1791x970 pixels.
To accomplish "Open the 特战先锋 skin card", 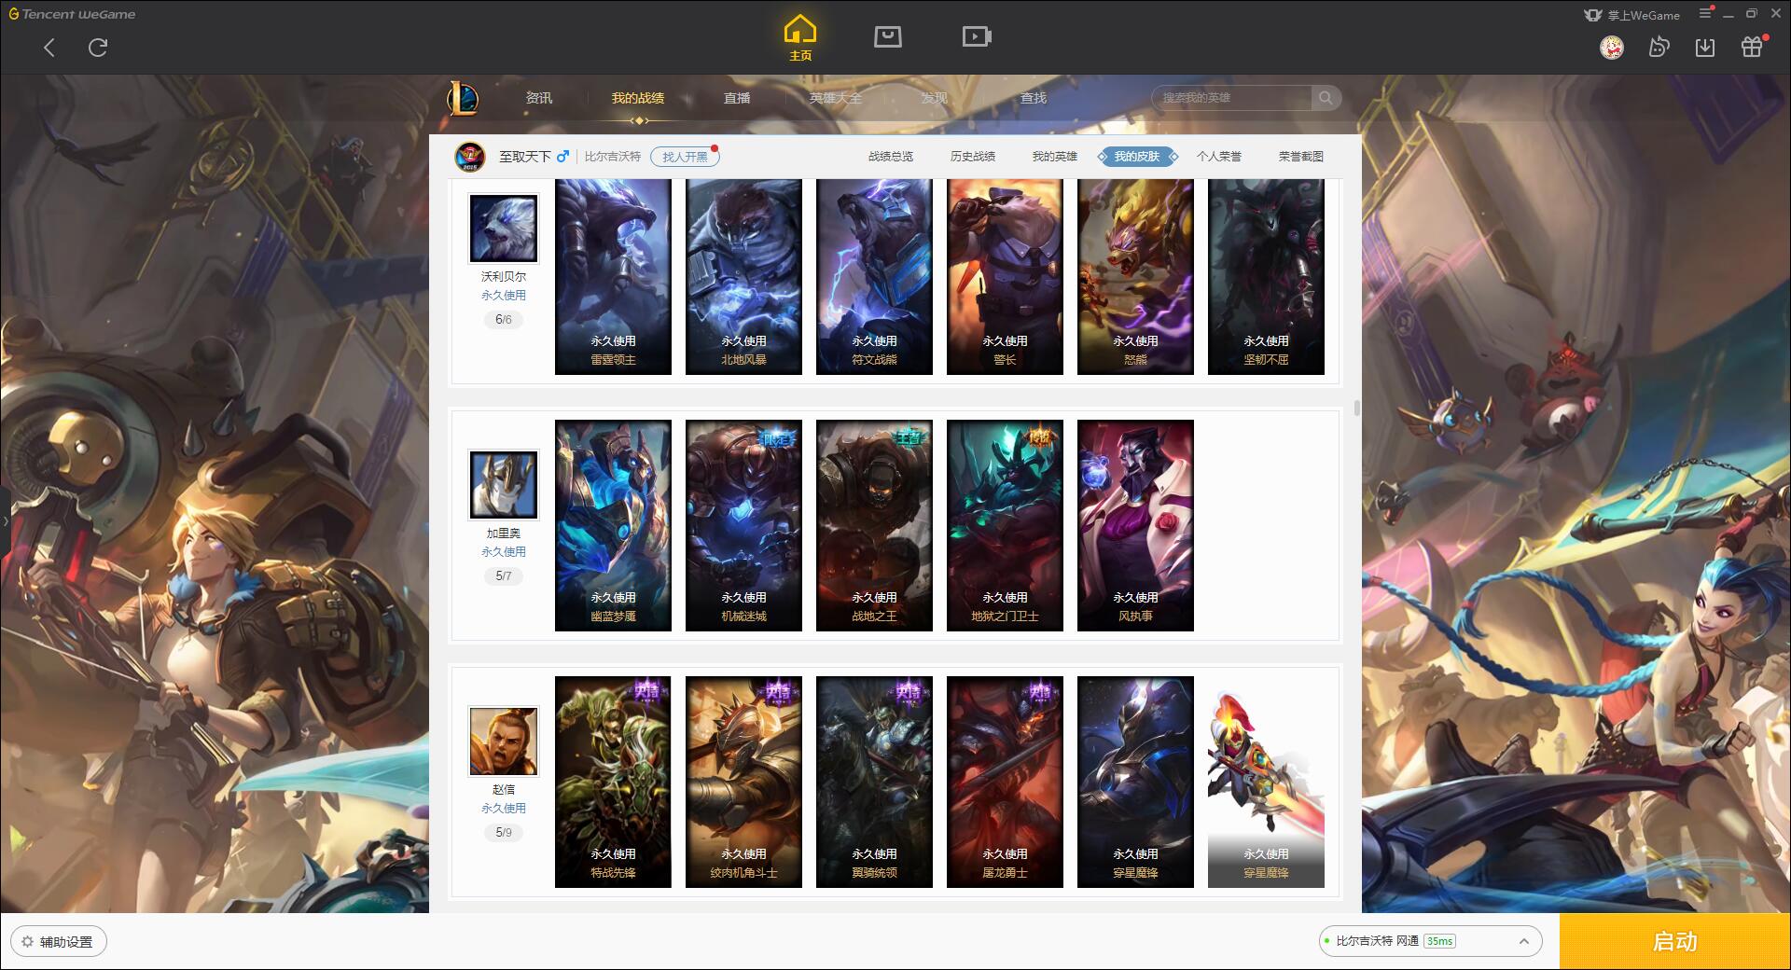I will 613,782.
